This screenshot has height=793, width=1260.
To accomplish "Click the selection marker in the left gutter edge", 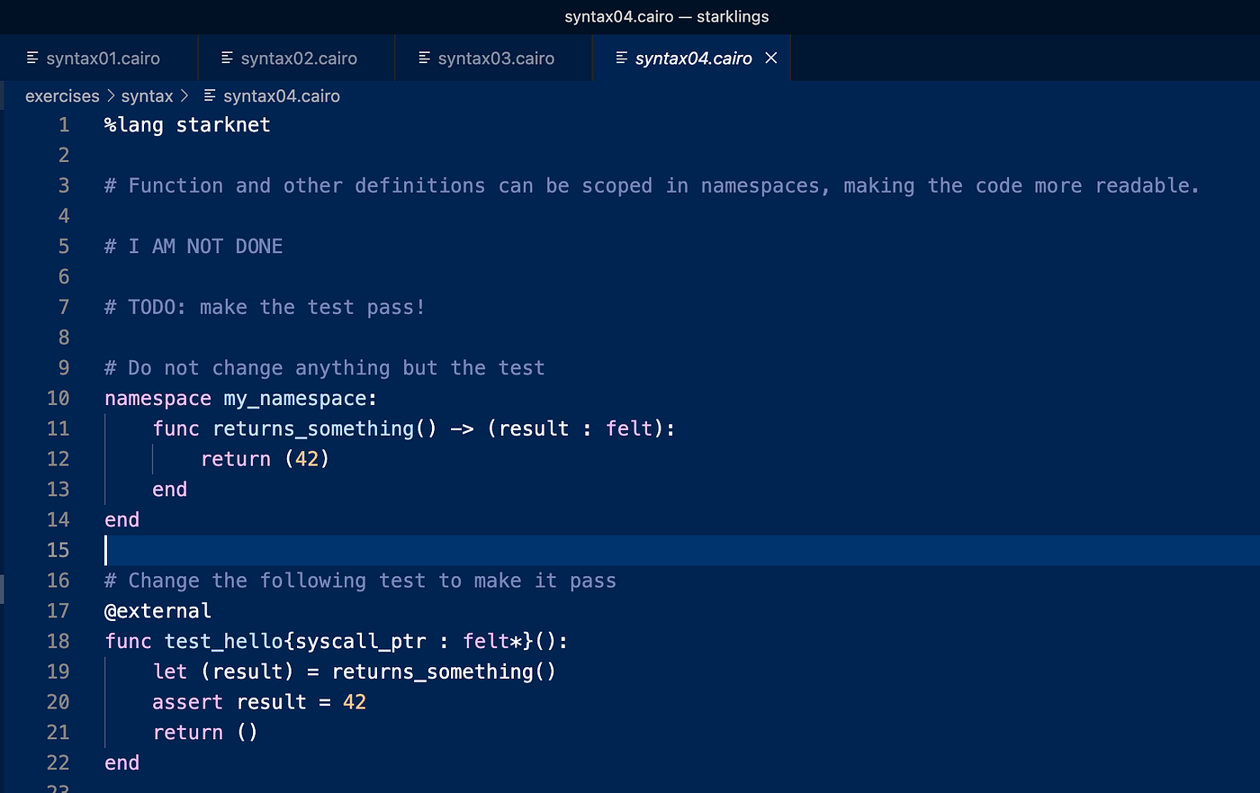I will 3,590.
